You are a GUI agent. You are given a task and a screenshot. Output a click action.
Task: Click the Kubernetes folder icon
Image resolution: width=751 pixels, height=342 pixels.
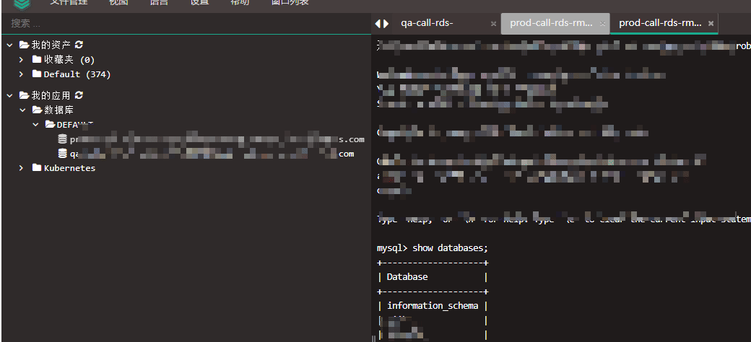pos(36,168)
